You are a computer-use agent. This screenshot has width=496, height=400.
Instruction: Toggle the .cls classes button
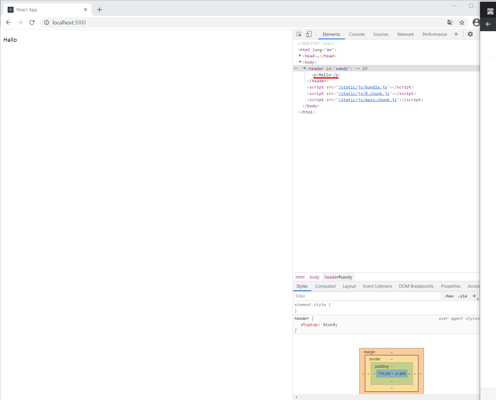tap(462, 296)
